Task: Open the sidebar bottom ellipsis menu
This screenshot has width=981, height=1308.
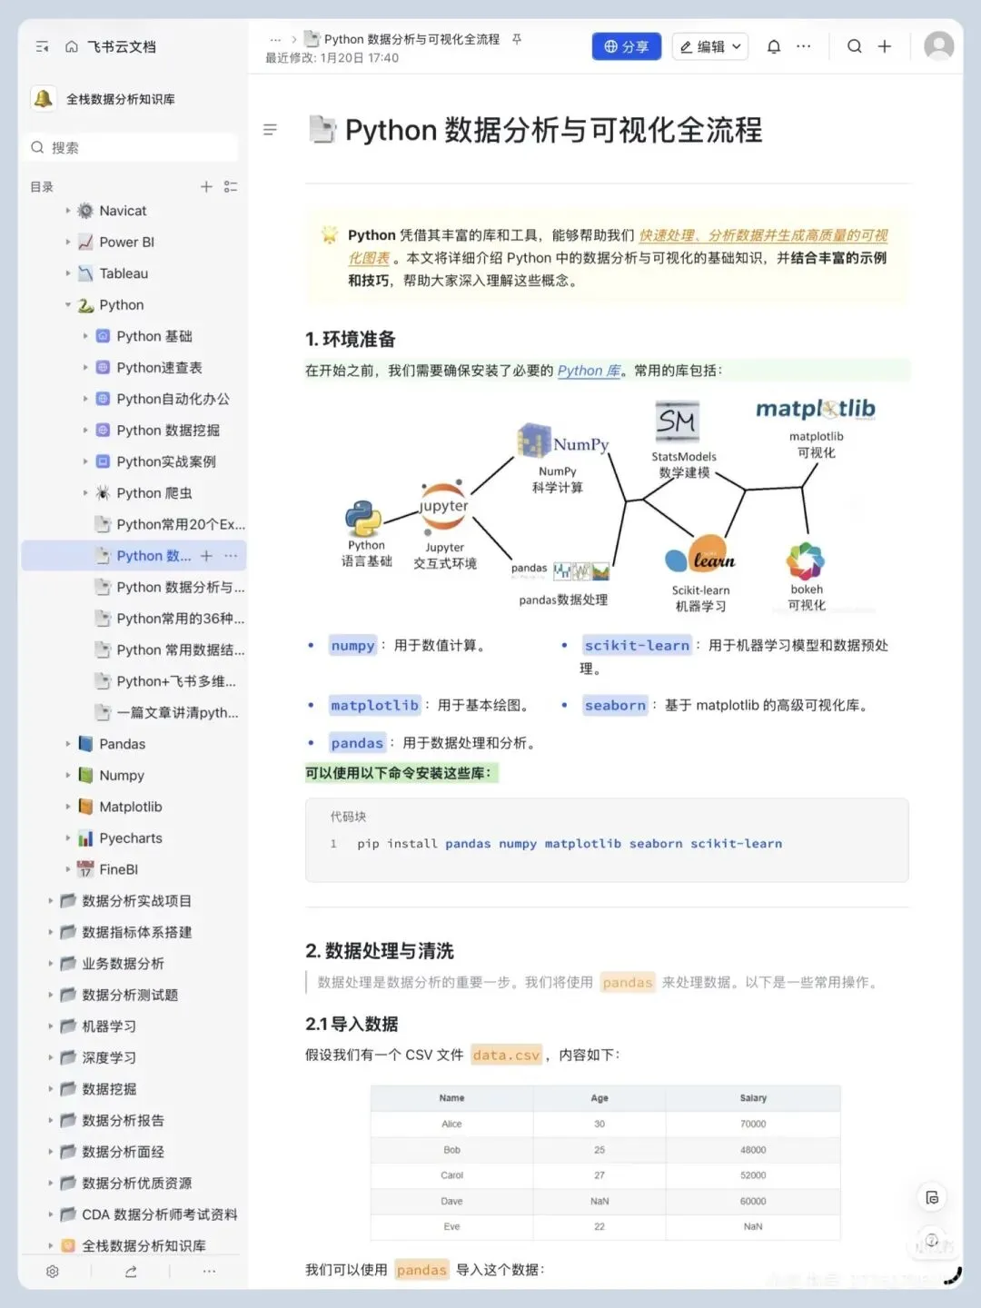Action: 209,1272
